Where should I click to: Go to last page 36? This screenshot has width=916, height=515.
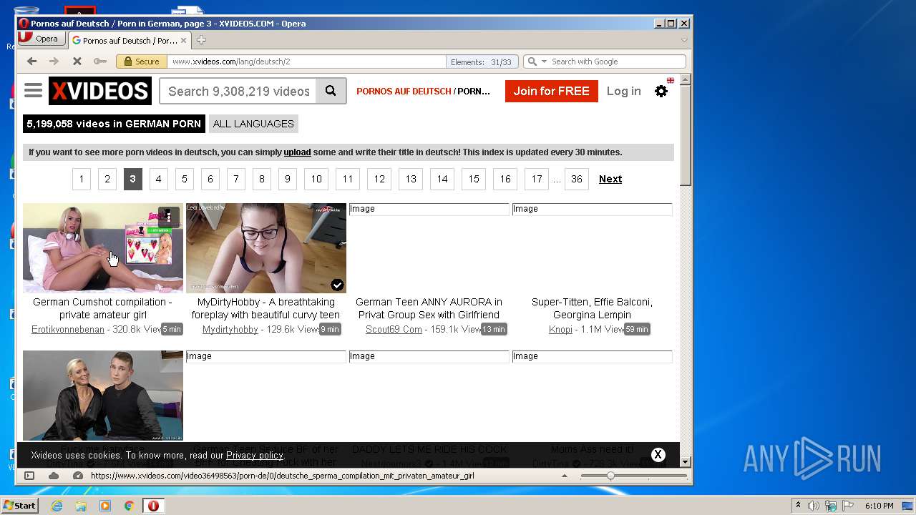pos(577,179)
